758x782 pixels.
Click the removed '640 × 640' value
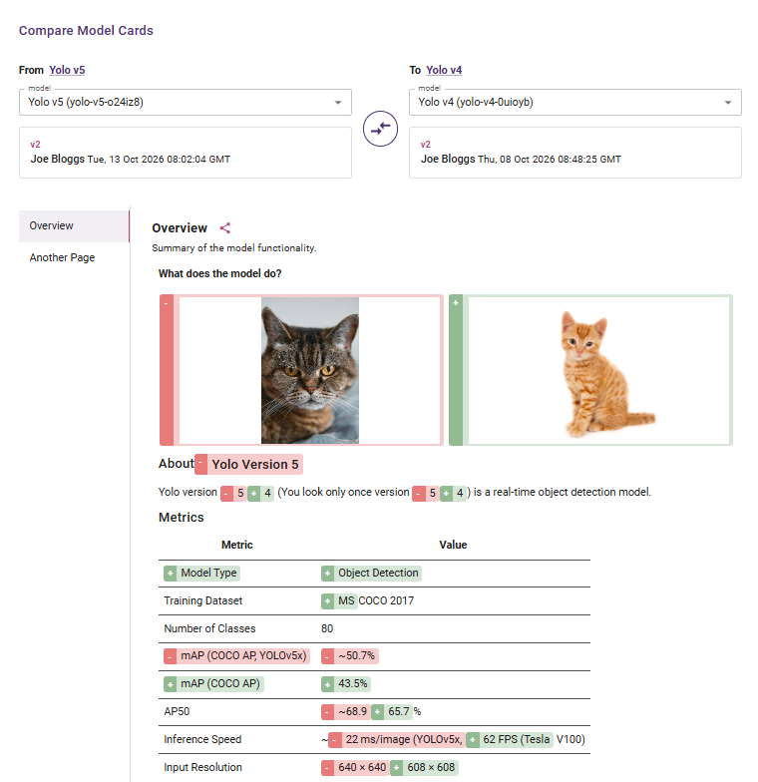[355, 768]
